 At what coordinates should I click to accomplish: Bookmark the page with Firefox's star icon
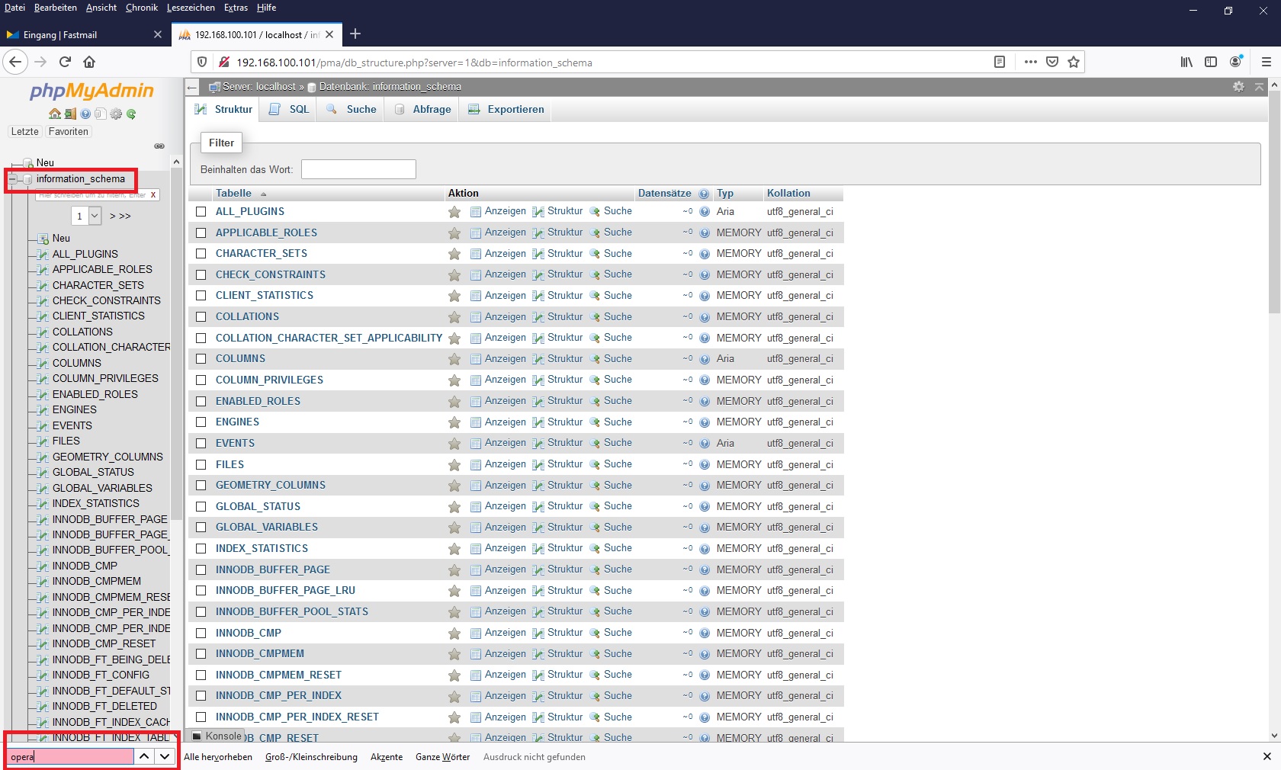[x=1074, y=63]
